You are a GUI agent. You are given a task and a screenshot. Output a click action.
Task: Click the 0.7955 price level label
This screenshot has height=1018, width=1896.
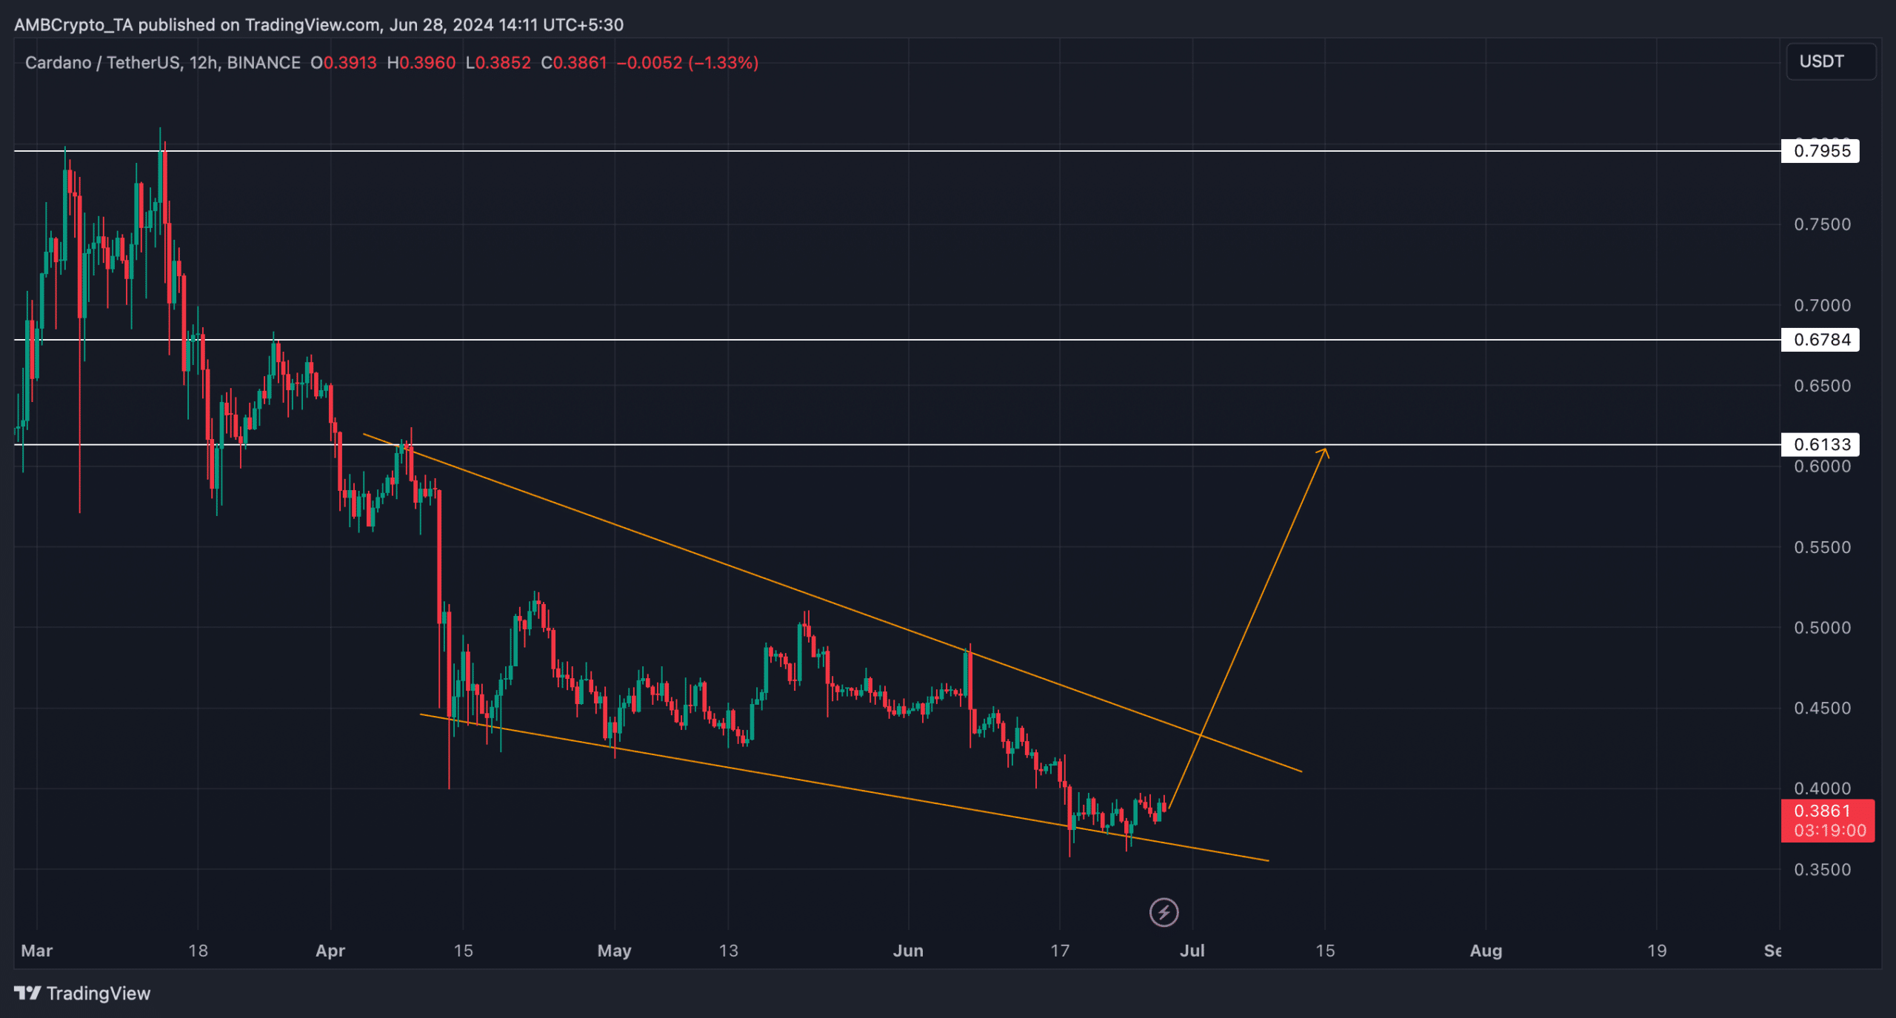(x=1820, y=151)
